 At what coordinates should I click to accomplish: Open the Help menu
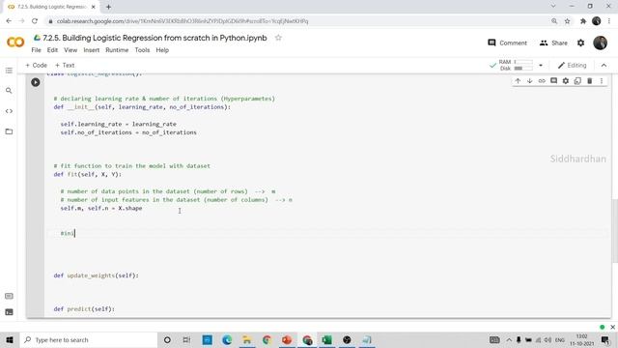pyautogui.click(x=162, y=50)
